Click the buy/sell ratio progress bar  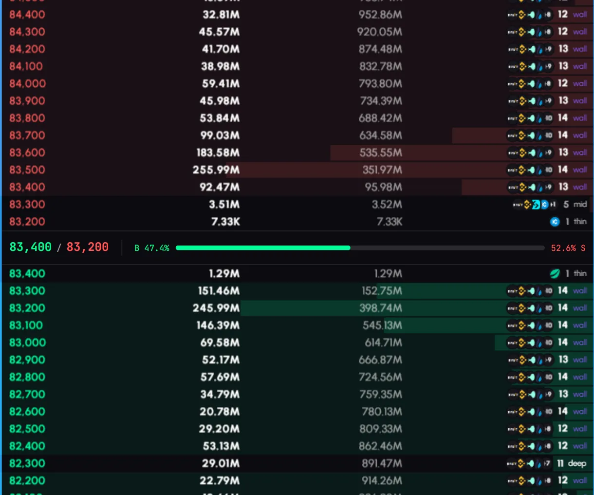coord(360,248)
